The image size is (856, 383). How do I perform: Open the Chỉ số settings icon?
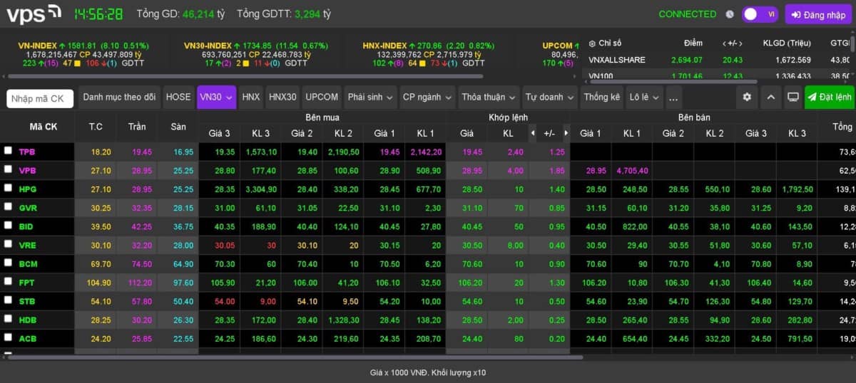(x=592, y=43)
